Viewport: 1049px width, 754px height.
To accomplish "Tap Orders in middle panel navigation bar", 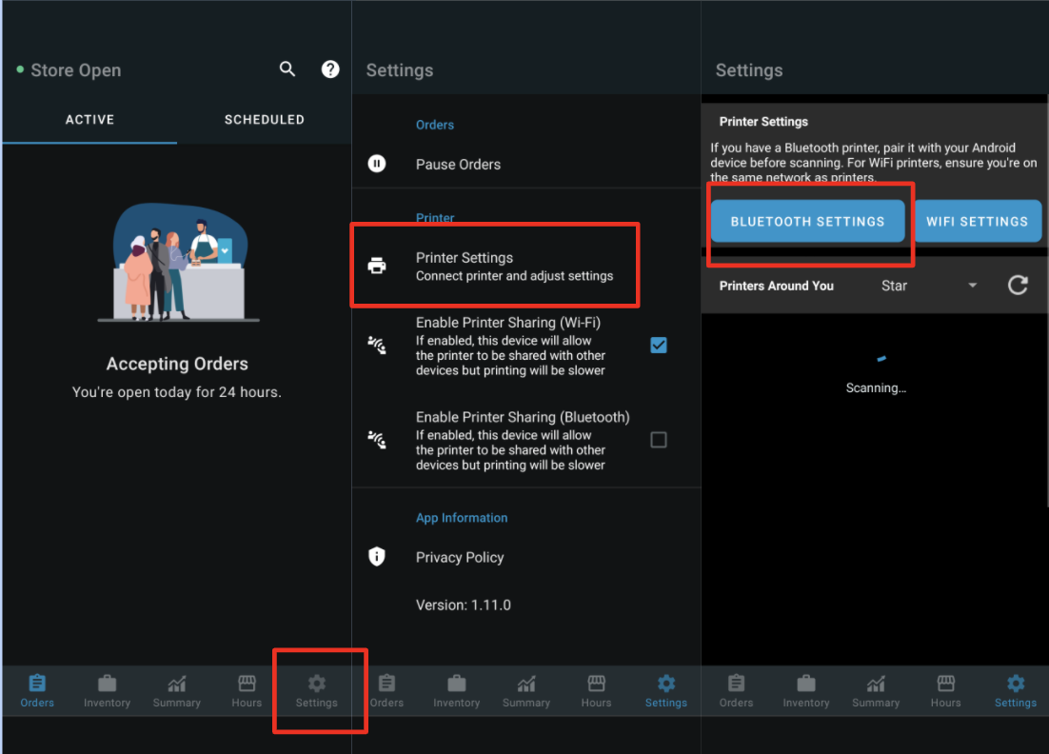I will [386, 691].
